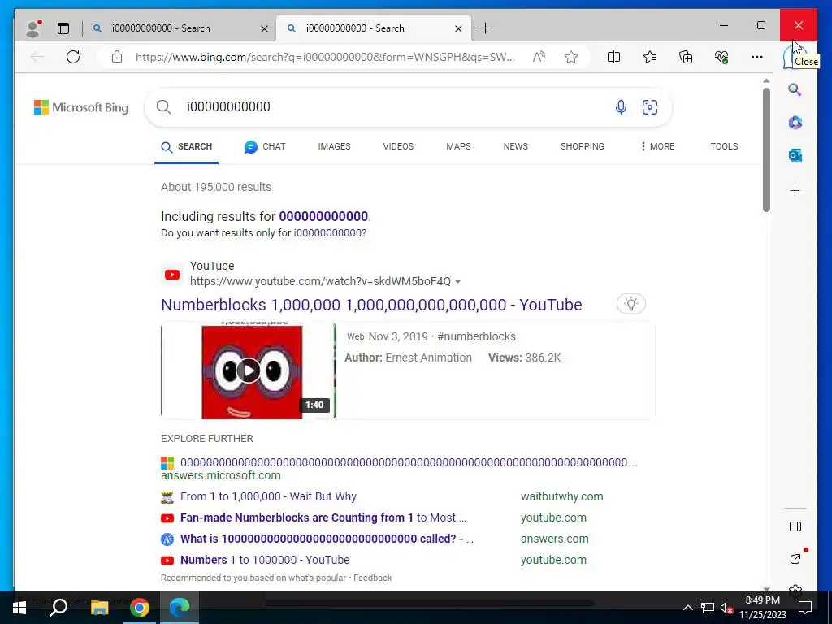Open Numbers 1 to 1000000 YouTube link
The image size is (832, 624).
[x=265, y=561]
